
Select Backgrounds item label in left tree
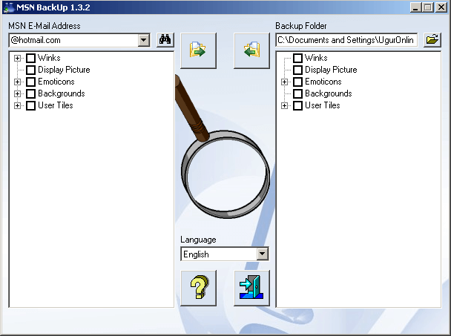pyautogui.click(x=61, y=93)
